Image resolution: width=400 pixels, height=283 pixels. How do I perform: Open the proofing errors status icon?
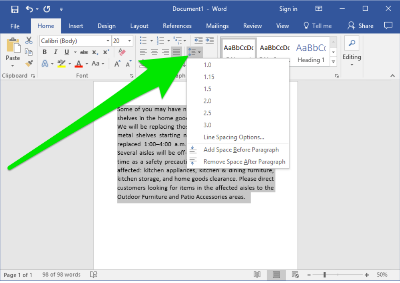click(x=94, y=275)
